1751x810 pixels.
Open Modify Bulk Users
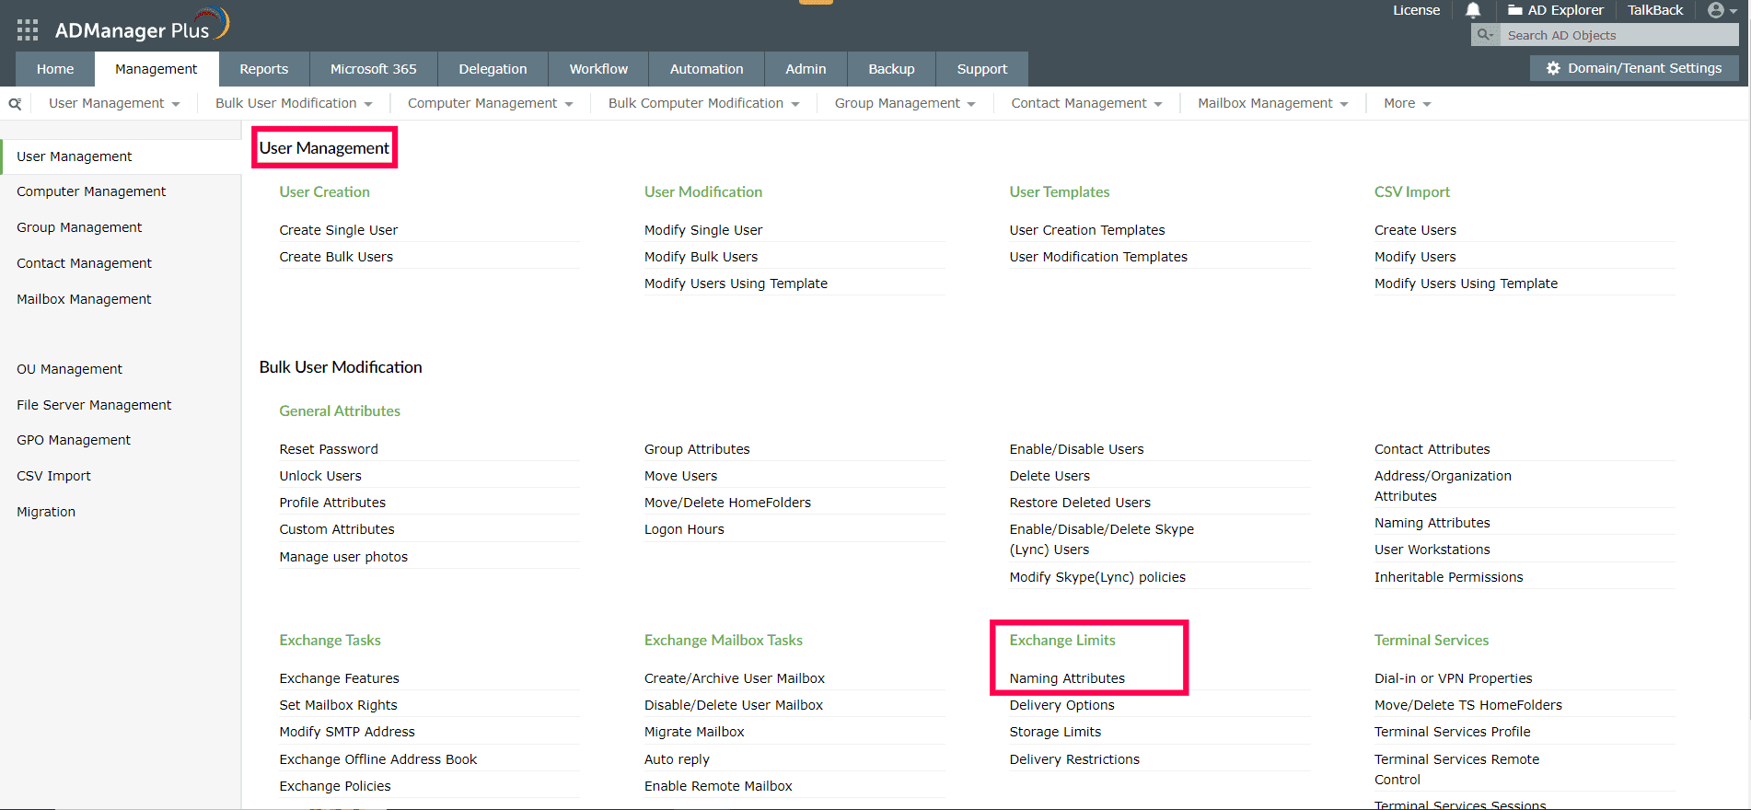click(701, 257)
